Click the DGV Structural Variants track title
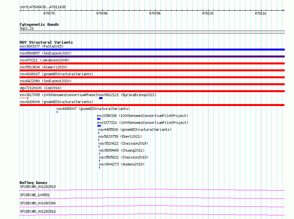294x219 pixels. (x=46, y=42)
